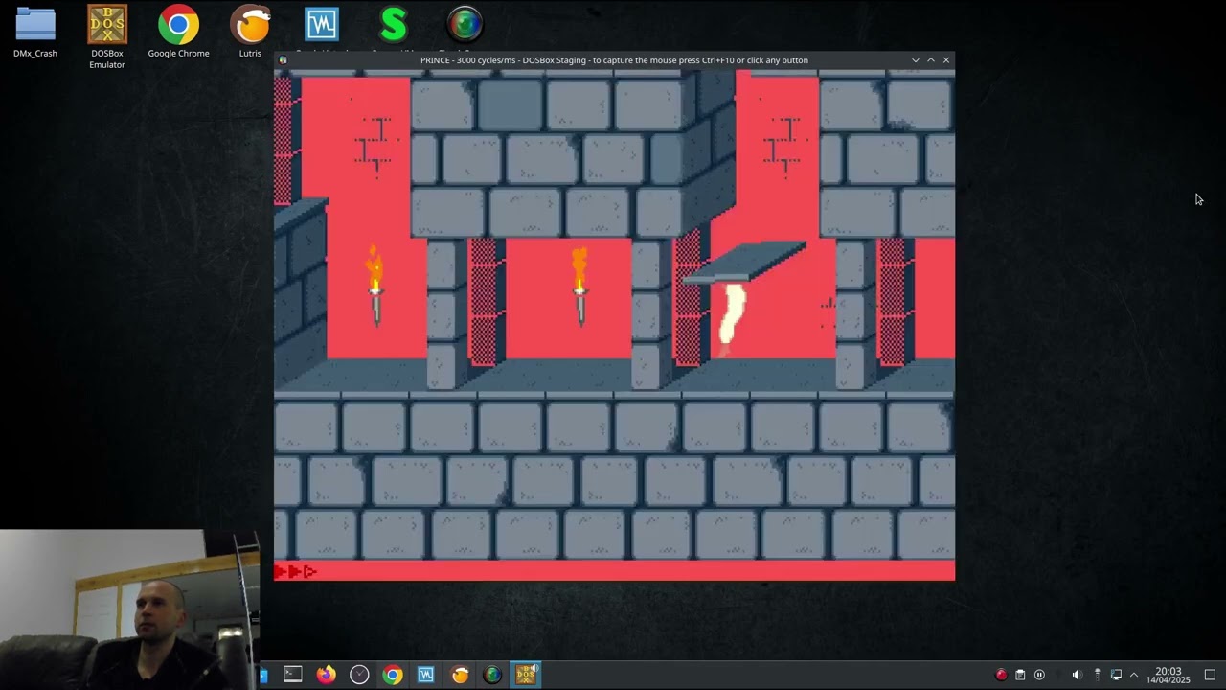Open the green S desktop icon

(x=394, y=26)
